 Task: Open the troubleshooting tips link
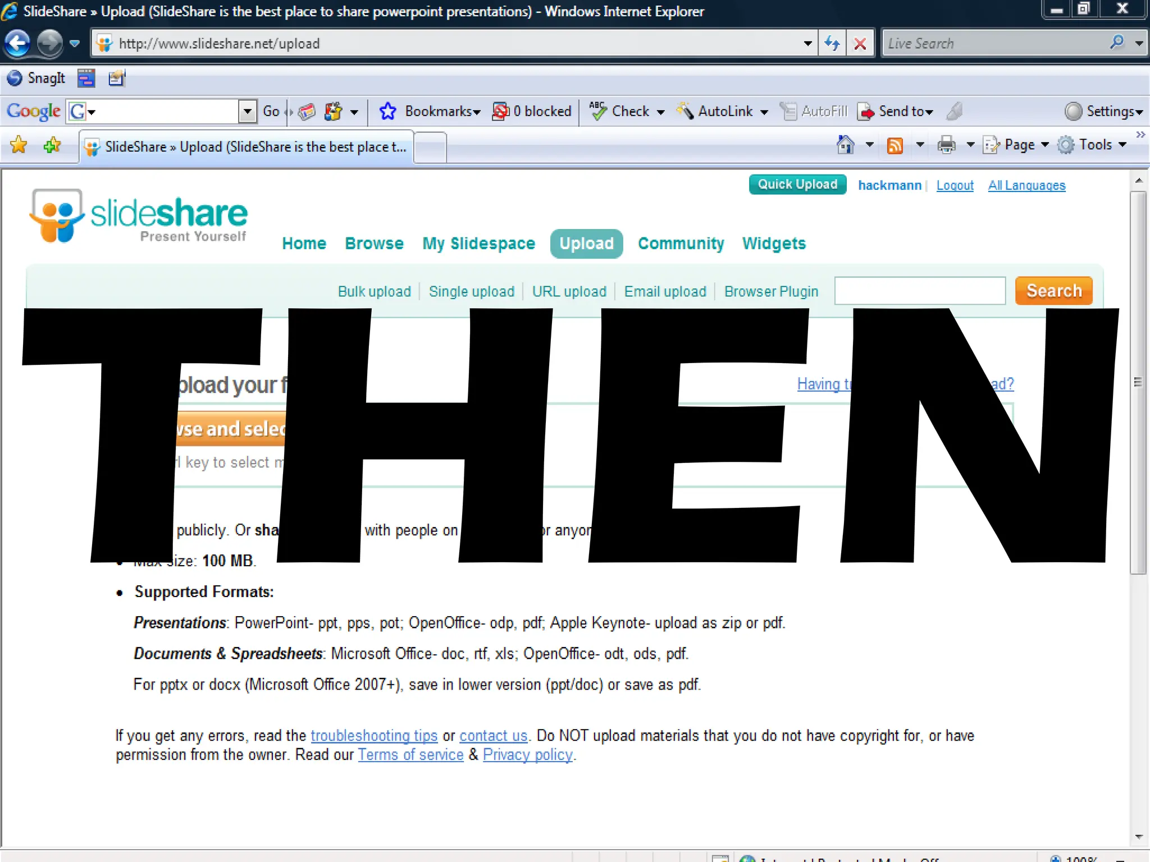tap(374, 735)
